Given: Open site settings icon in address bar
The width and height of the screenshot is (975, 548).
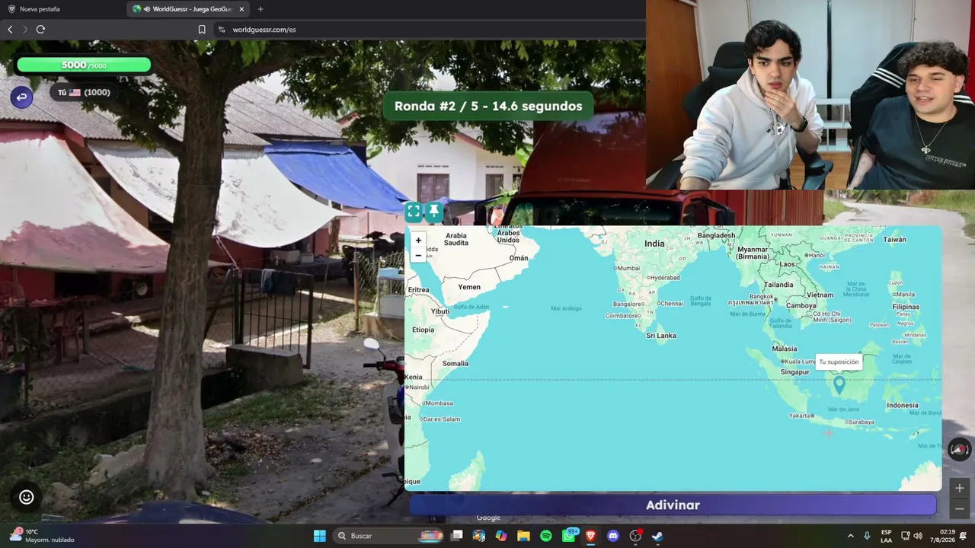Looking at the screenshot, I should [x=222, y=30].
